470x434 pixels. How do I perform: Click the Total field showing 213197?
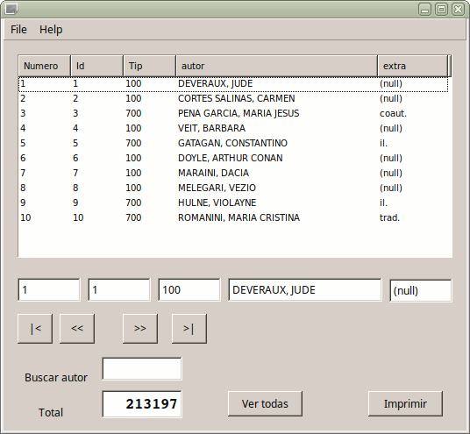[x=142, y=404]
